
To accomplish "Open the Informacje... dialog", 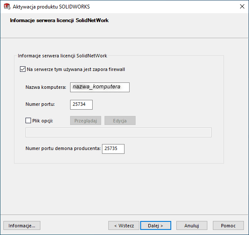I will point(22,226).
